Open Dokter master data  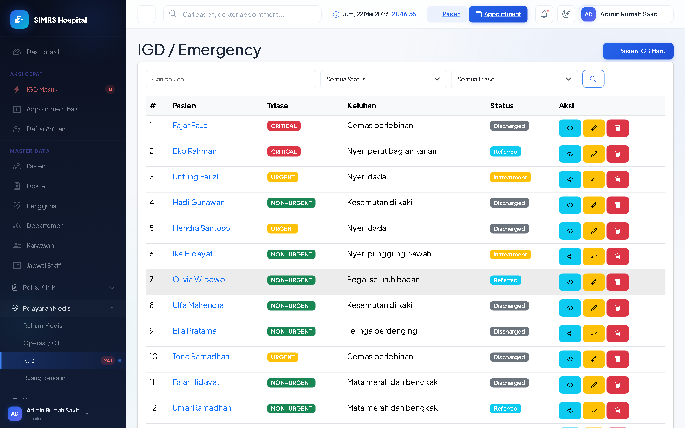pos(63,186)
